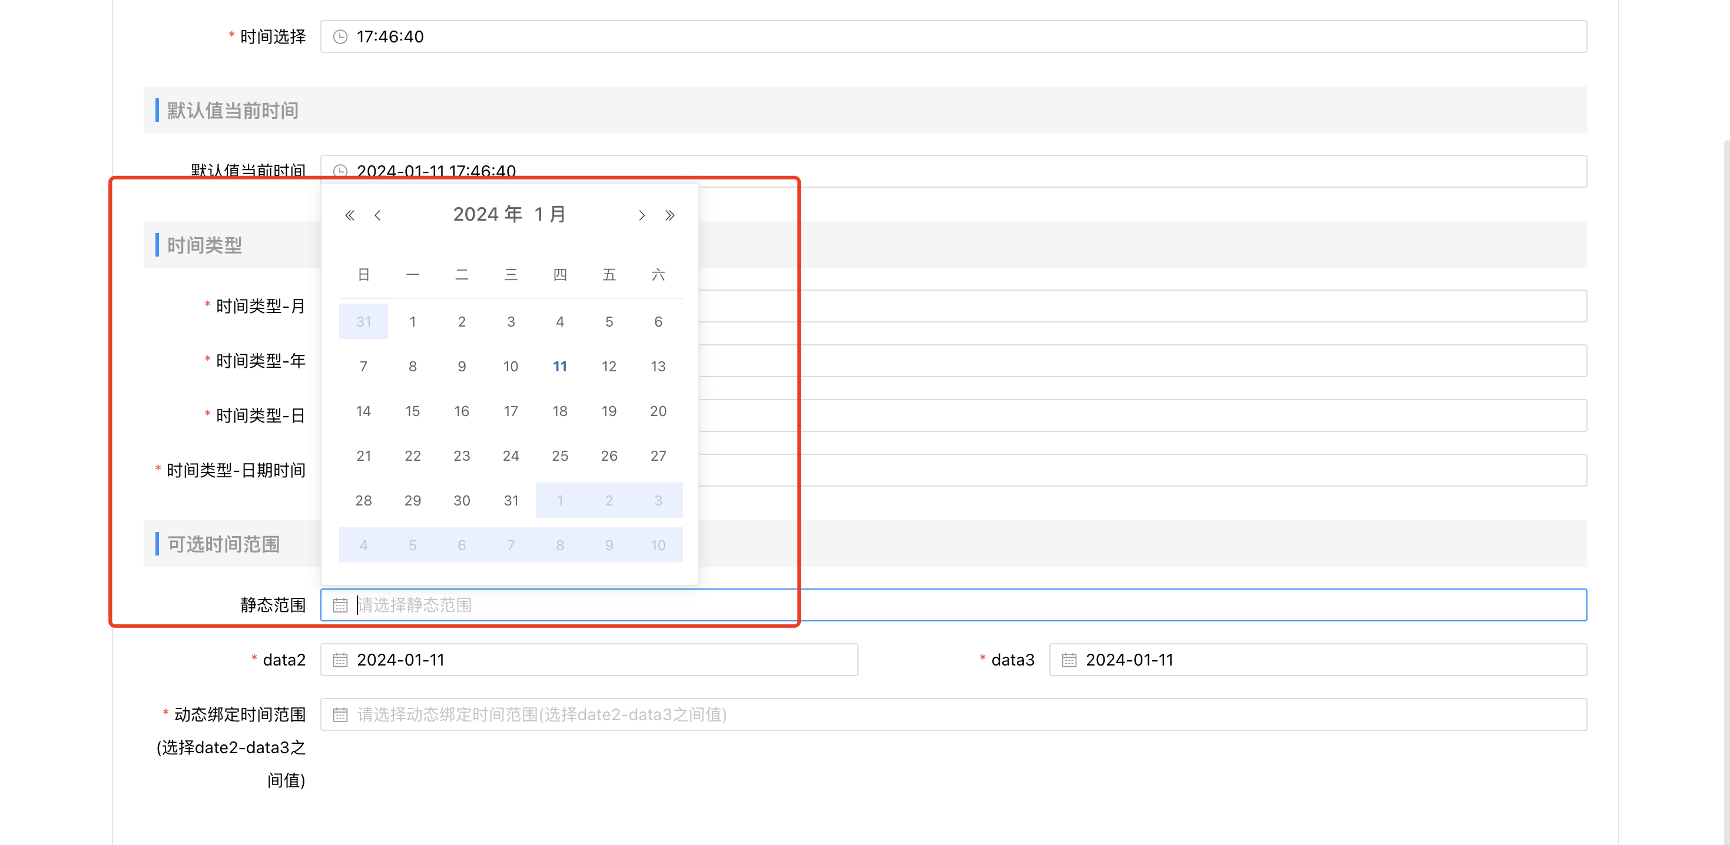Click calendar icon in 静态范围 field
1730x845 pixels.
tap(340, 606)
